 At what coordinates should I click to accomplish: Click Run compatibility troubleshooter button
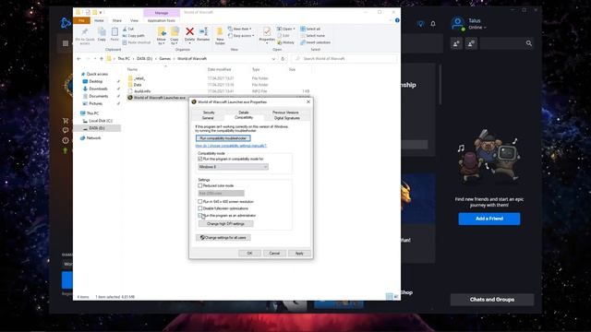223,138
